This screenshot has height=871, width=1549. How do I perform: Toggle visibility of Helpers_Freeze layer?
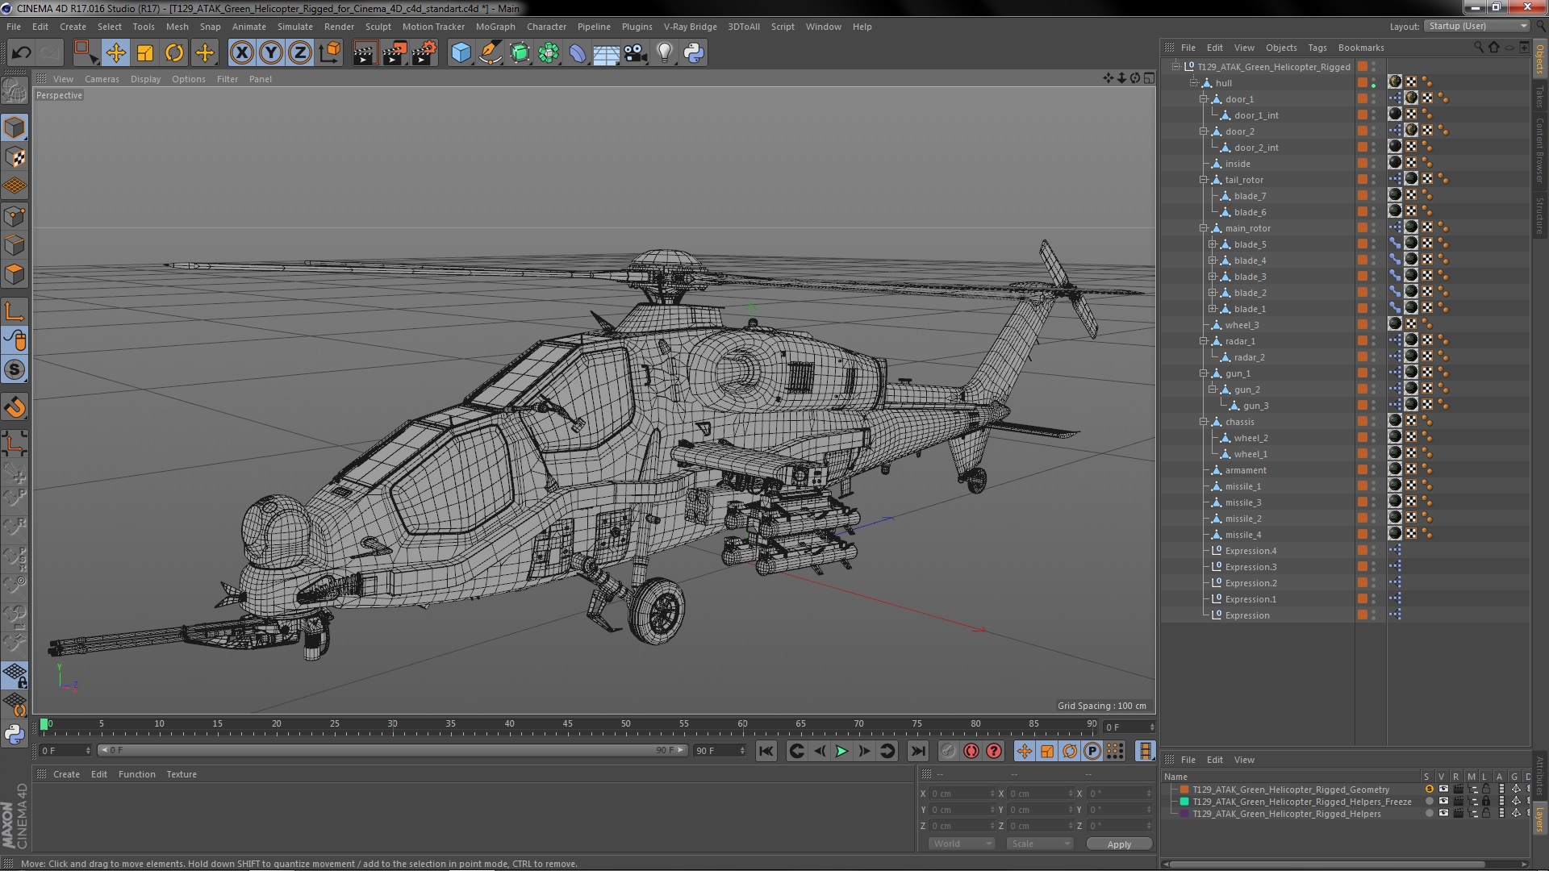click(x=1443, y=802)
